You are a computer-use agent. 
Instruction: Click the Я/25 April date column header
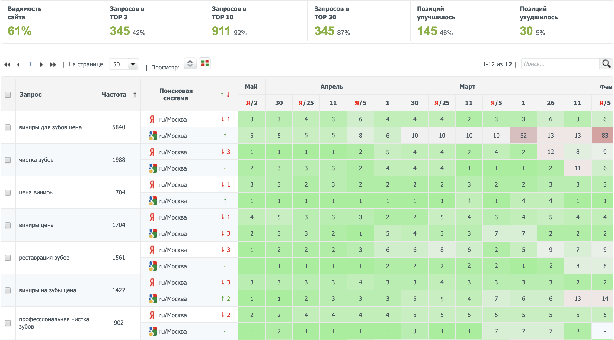click(306, 103)
